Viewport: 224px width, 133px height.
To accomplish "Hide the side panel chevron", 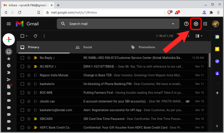I will point(217,126).
